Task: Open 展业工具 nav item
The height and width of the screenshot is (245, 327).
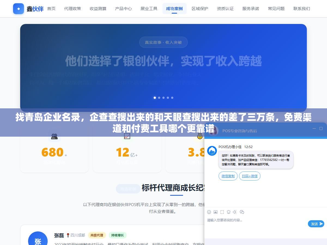Action: point(149,9)
